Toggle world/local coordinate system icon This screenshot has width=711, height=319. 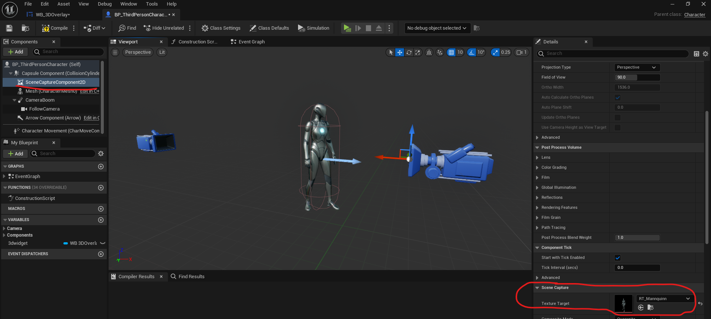point(429,52)
